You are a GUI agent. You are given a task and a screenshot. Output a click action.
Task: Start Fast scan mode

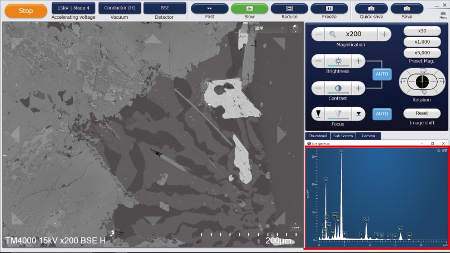point(209,9)
